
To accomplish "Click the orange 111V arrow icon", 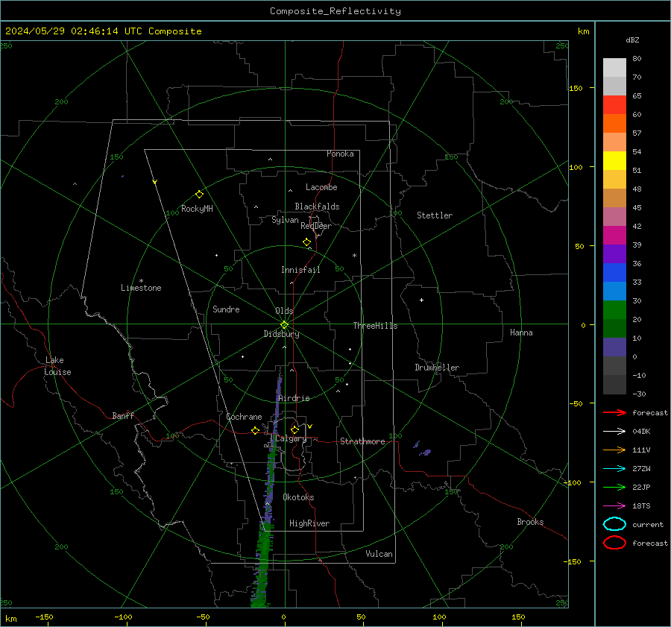I will tap(614, 450).
